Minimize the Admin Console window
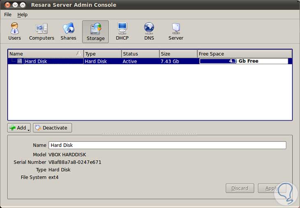This screenshot has width=300, height=208. tap(15, 5)
